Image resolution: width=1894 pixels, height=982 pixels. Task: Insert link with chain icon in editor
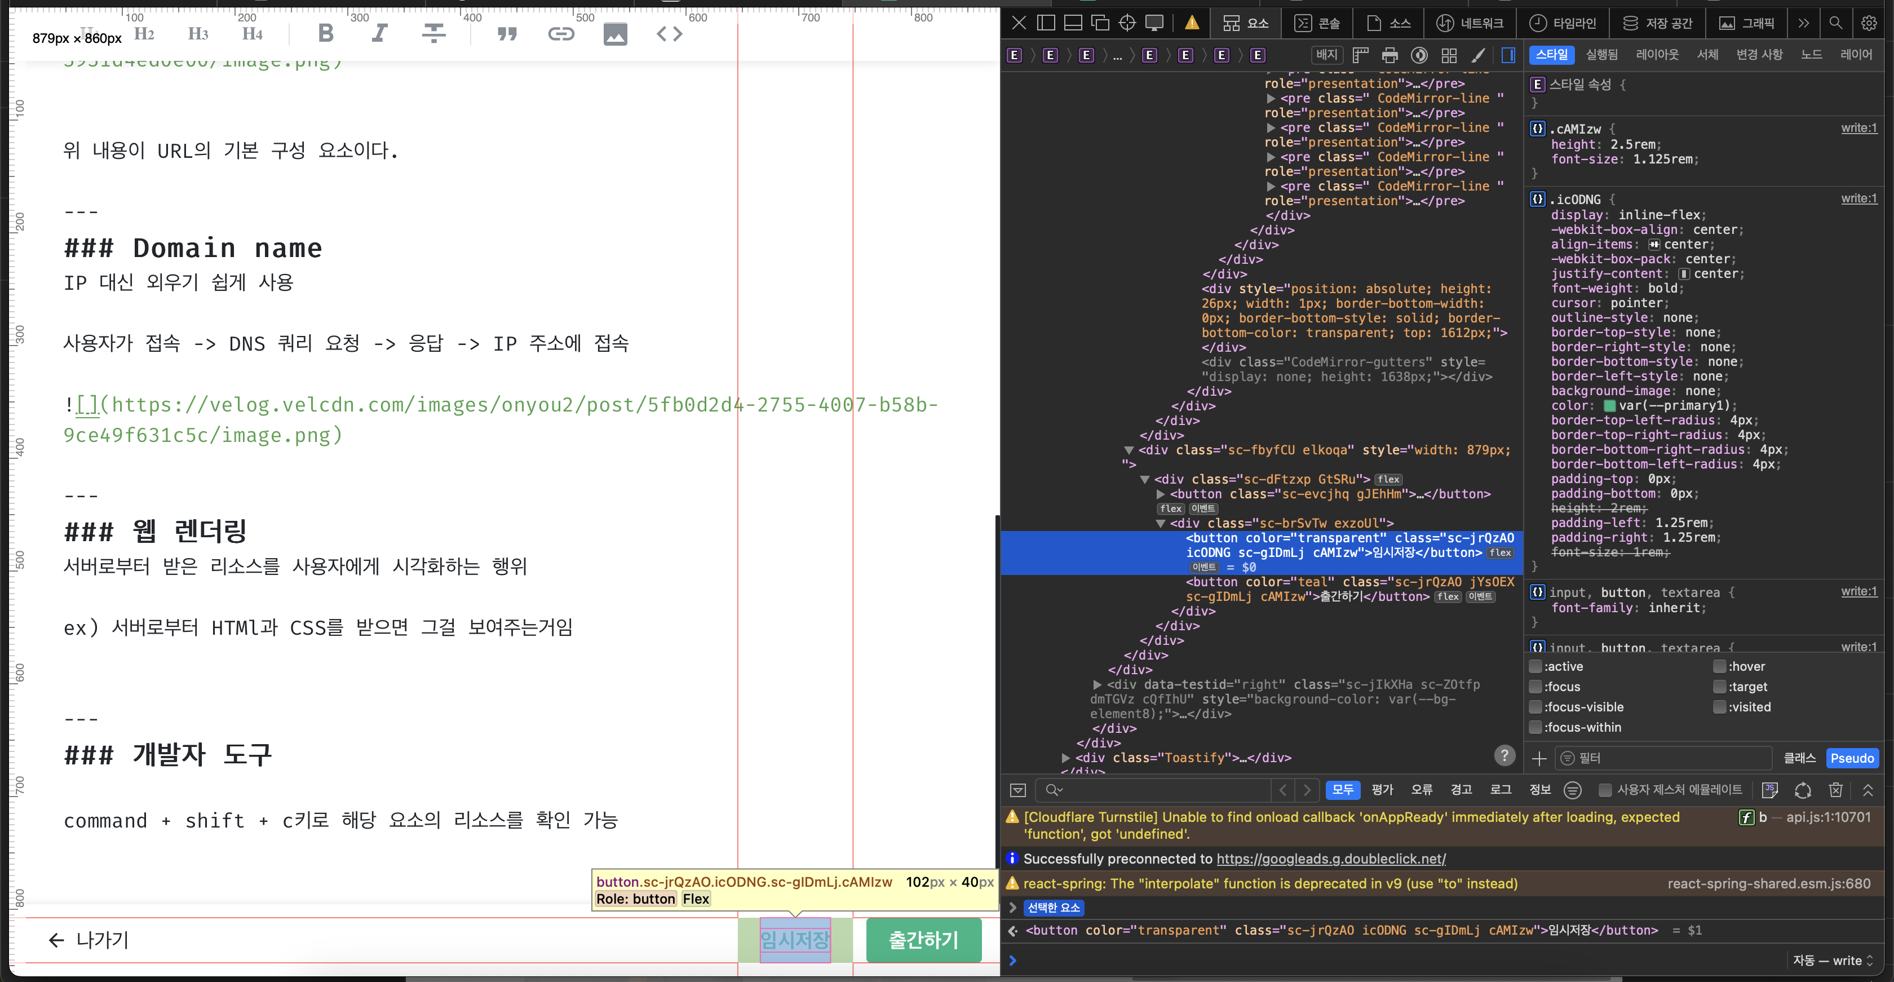point(561,34)
